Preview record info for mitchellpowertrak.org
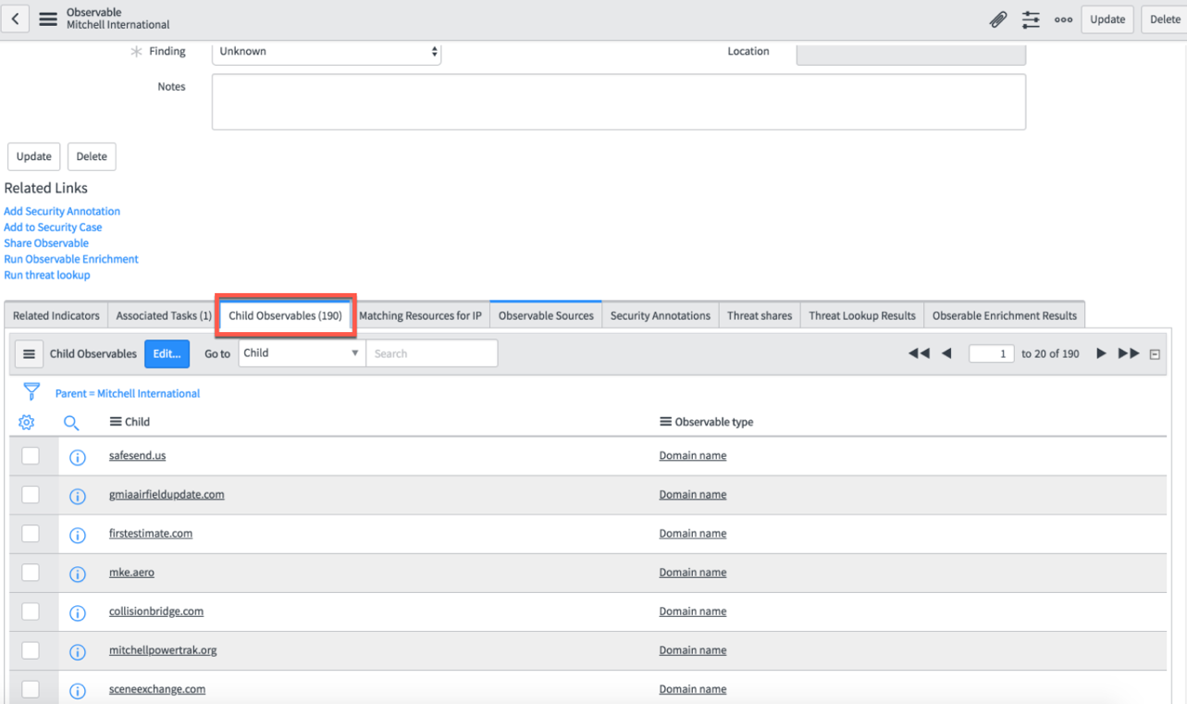Screen dimensions: 1187x704 [78, 651]
